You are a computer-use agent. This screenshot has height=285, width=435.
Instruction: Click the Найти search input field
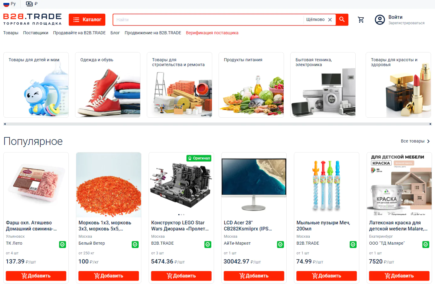pyautogui.click(x=208, y=20)
